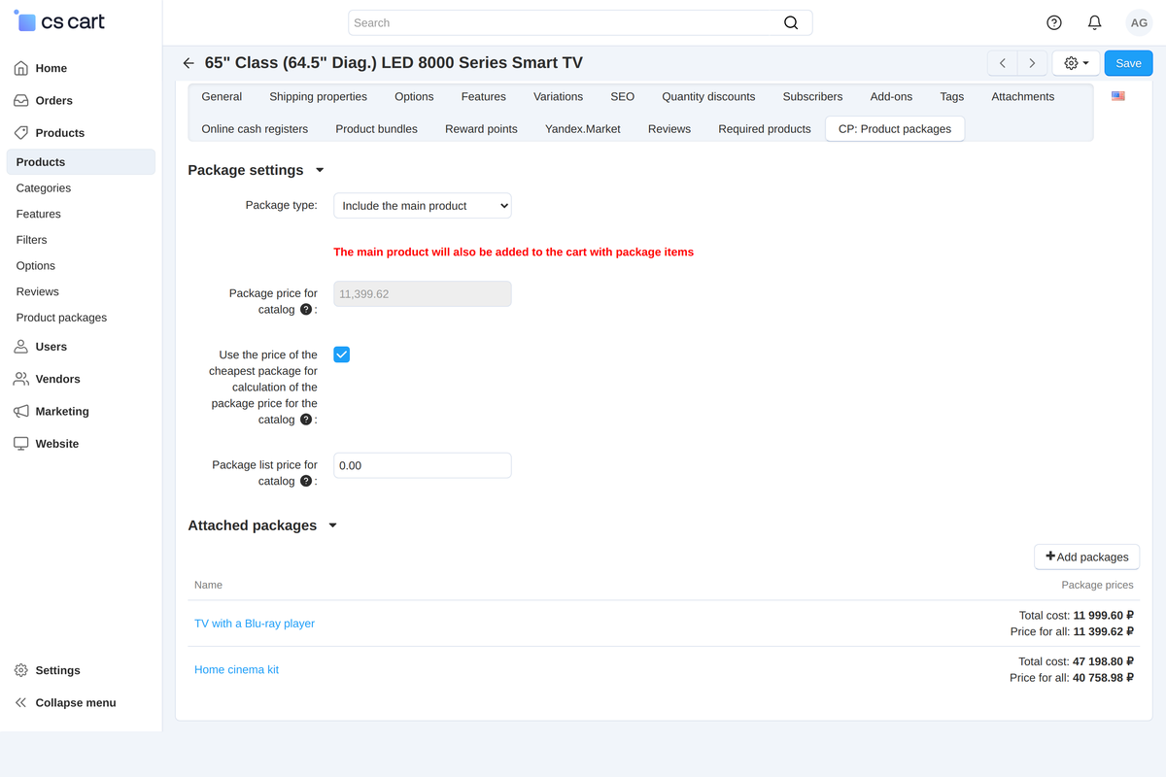Open the Options tab
Image resolution: width=1166 pixels, height=777 pixels.
[414, 97]
